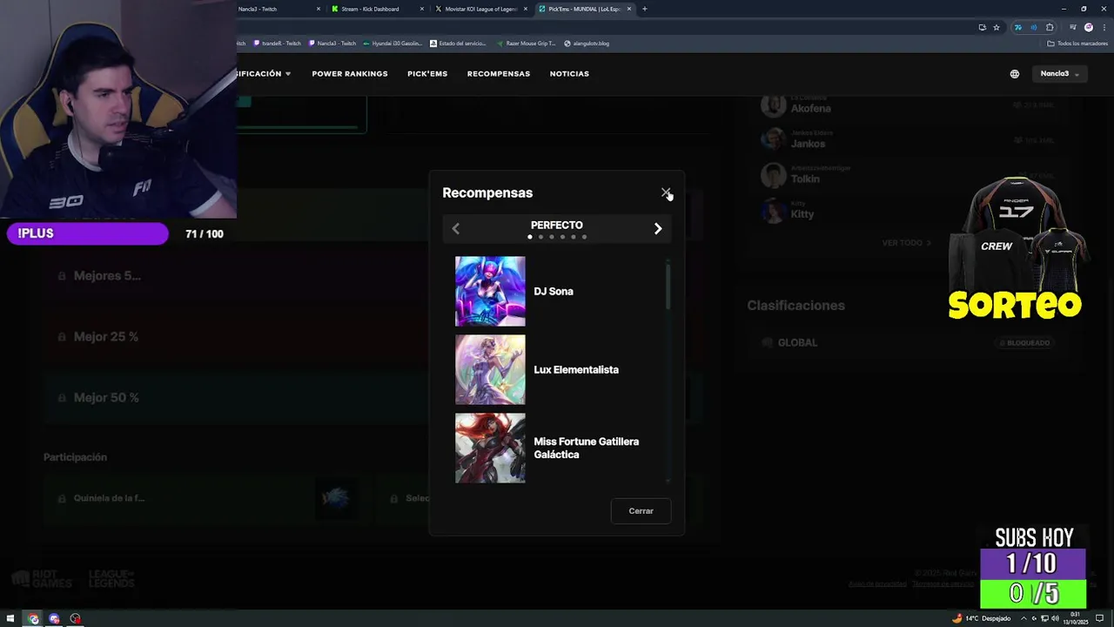Image resolution: width=1114 pixels, height=627 pixels.
Task: Bookmark this page with star icon
Action: (997, 27)
